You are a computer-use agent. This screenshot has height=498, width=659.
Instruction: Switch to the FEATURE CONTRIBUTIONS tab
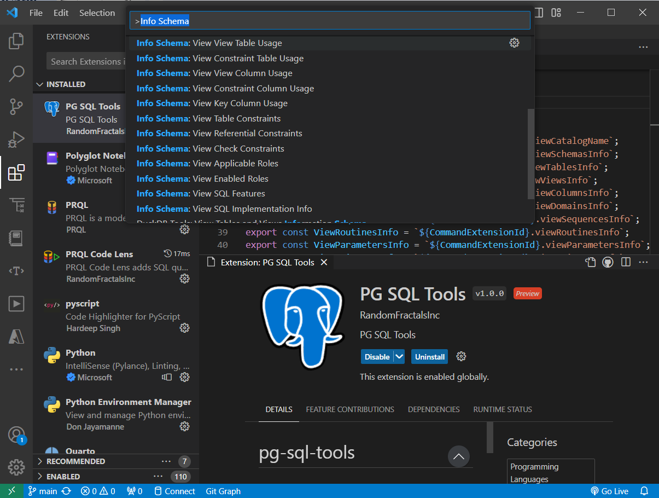[350, 409]
